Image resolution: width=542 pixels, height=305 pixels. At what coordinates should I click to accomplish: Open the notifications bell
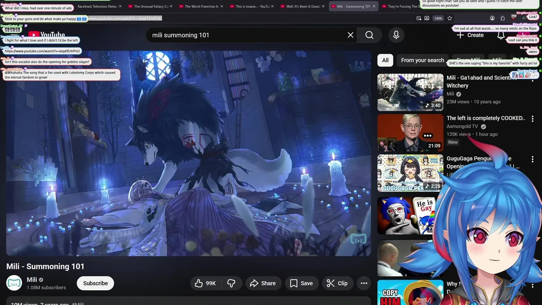point(501,35)
